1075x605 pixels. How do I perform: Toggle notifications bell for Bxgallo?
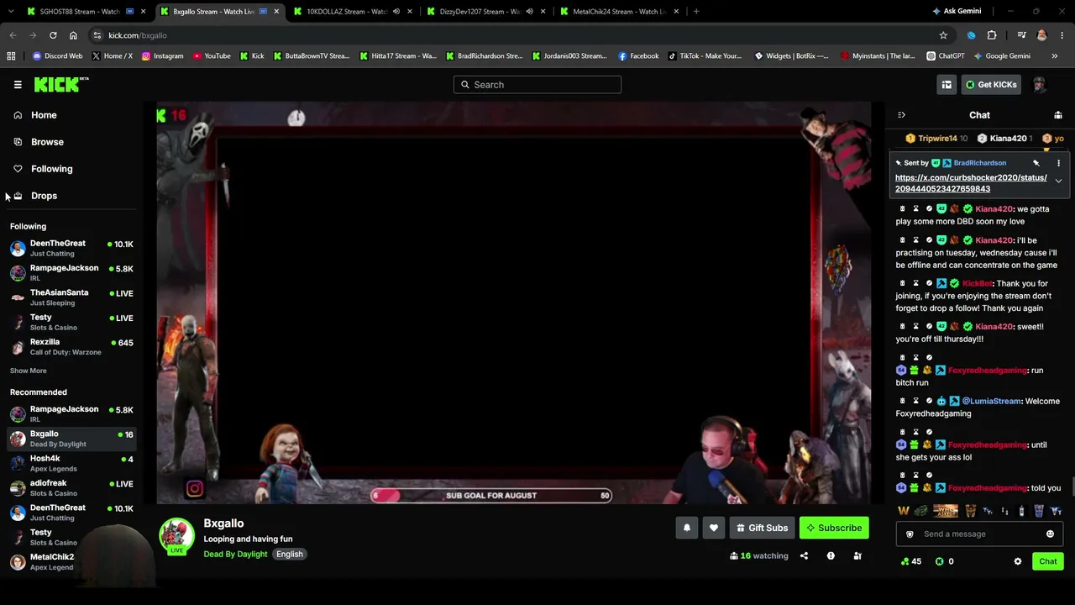click(687, 528)
